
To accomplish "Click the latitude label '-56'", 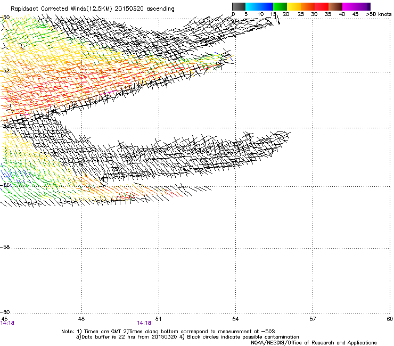I will pyautogui.click(x=5, y=185).
